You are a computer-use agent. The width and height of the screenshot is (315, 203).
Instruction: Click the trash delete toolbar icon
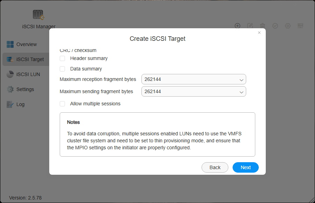tap(263, 26)
